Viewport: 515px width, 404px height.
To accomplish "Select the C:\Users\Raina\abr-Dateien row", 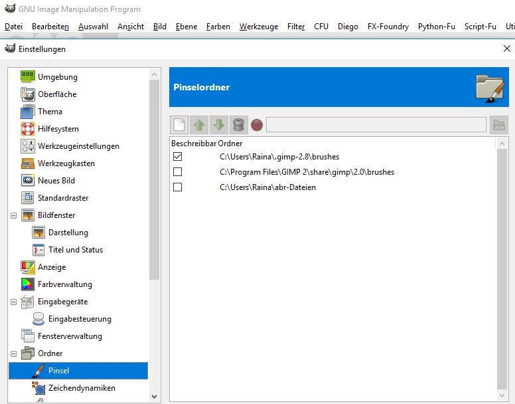I will pos(332,187).
